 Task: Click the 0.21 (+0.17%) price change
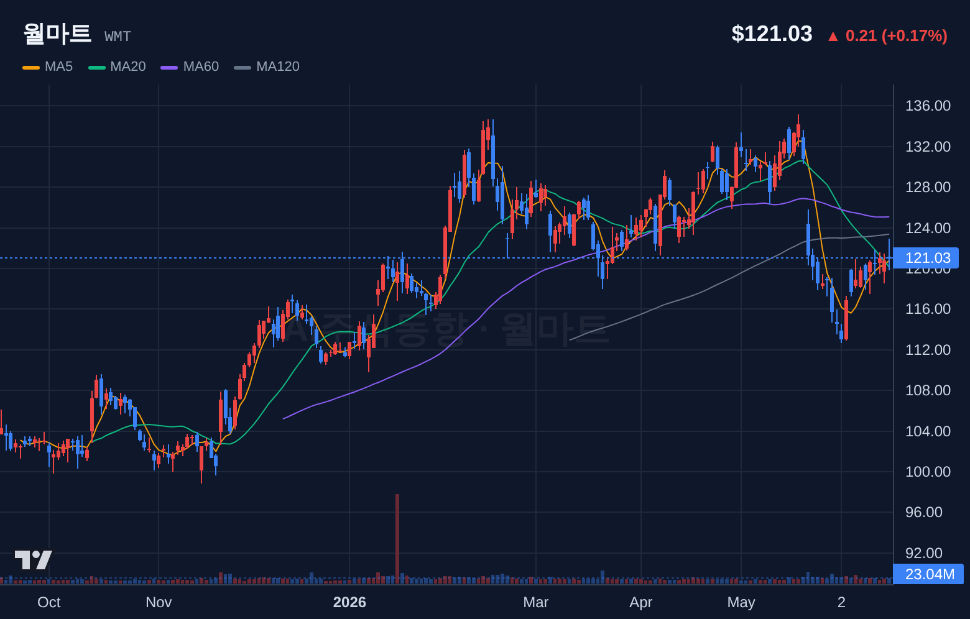tap(896, 35)
